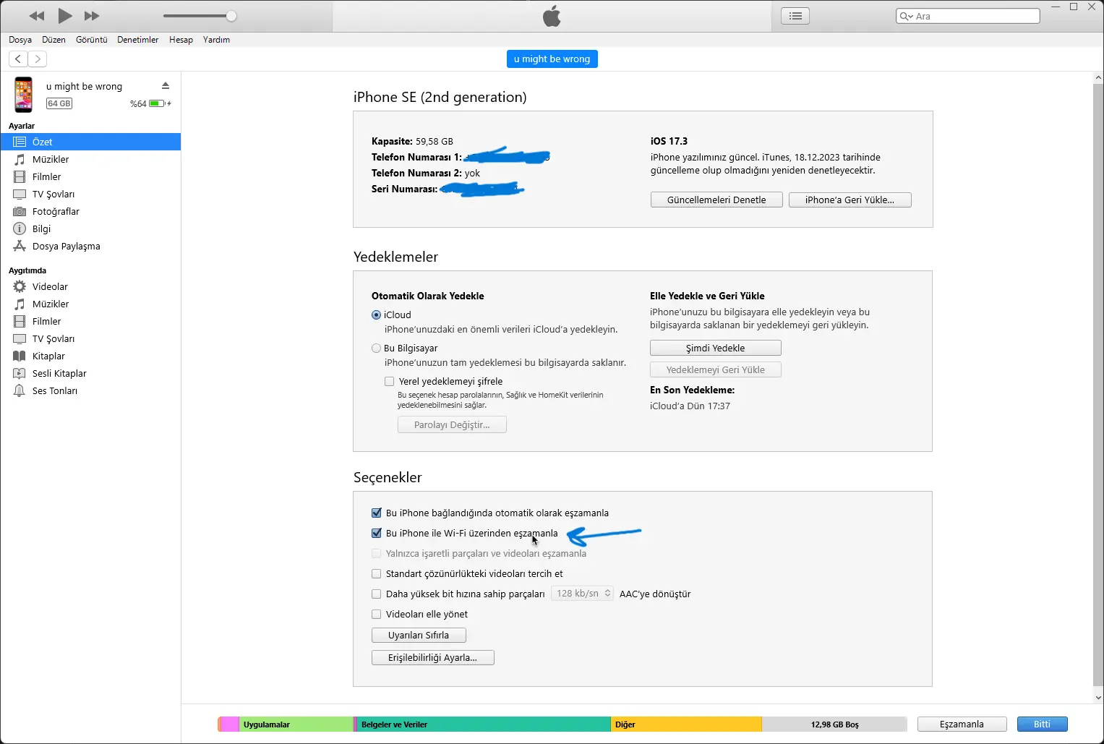Open the Görüntü menu
This screenshot has height=744, width=1104.
(x=92, y=40)
